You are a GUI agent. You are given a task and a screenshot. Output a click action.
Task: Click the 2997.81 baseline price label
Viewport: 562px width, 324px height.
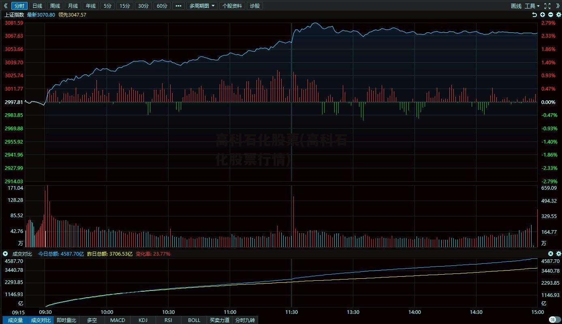click(x=14, y=102)
